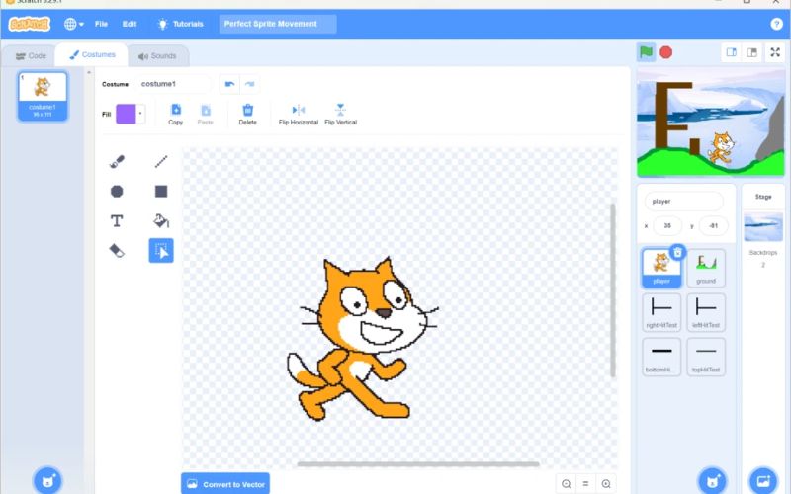Open the Choose a Costume button
The height and width of the screenshot is (494, 791).
coord(47,480)
